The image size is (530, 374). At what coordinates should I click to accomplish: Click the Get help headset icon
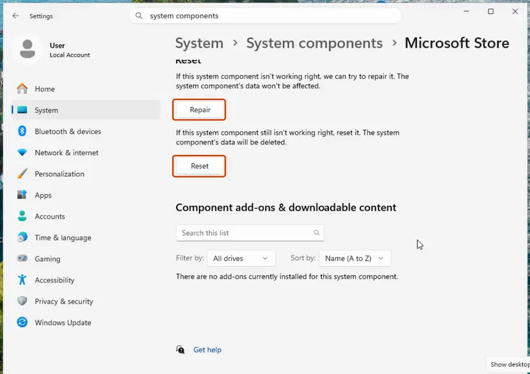pos(181,350)
